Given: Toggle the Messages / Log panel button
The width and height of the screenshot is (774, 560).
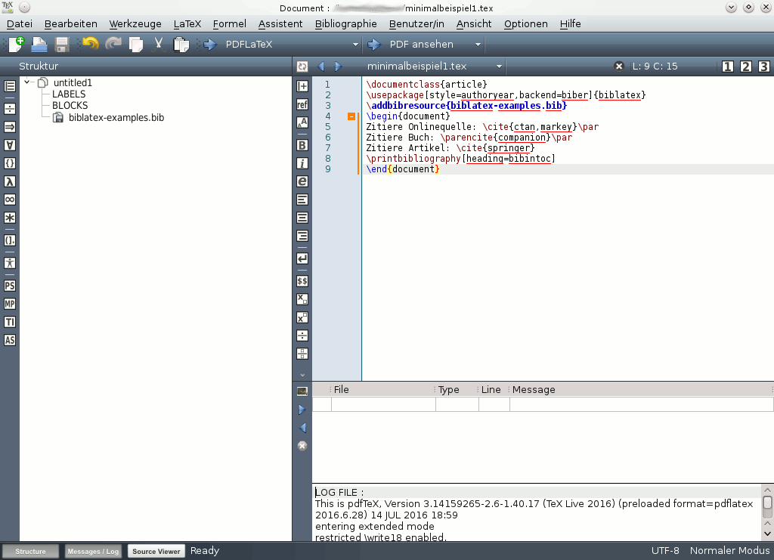Looking at the screenshot, I should point(94,551).
